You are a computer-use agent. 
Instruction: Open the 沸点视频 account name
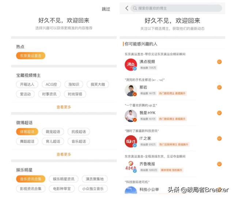pos(147,62)
